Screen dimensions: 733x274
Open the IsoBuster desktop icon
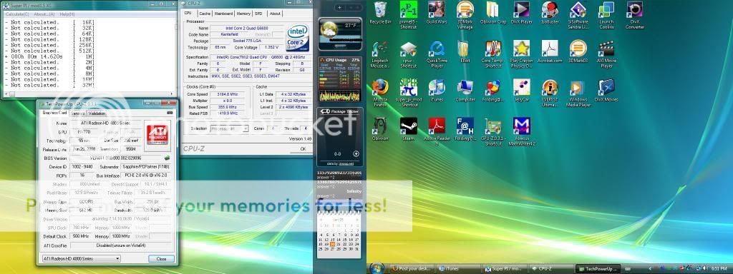pyautogui.click(x=550, y=13)
